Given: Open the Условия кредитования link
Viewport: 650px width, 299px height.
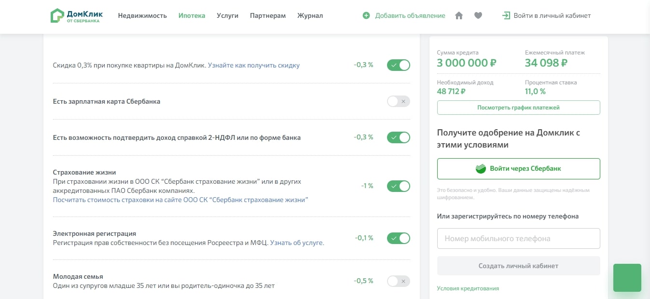Looking at the screenshot, I should coord(468,288).
